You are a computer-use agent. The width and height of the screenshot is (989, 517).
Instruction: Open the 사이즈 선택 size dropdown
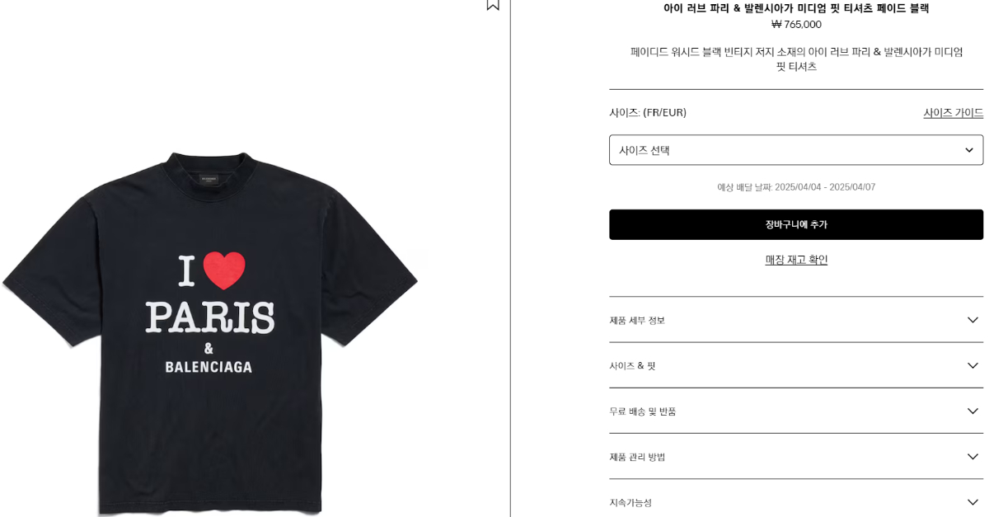click(796, 150)
